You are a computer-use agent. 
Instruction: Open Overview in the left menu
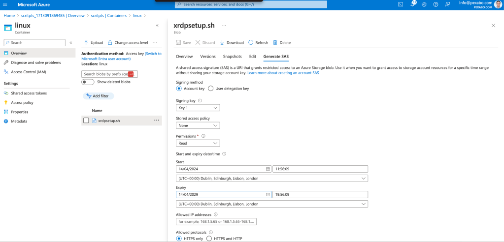37,53
